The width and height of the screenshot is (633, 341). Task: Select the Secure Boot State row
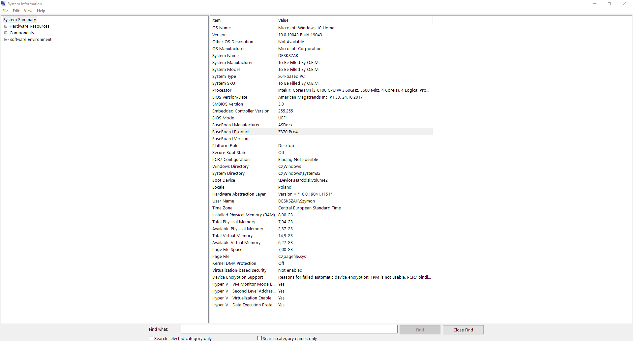tap(321, 153)
